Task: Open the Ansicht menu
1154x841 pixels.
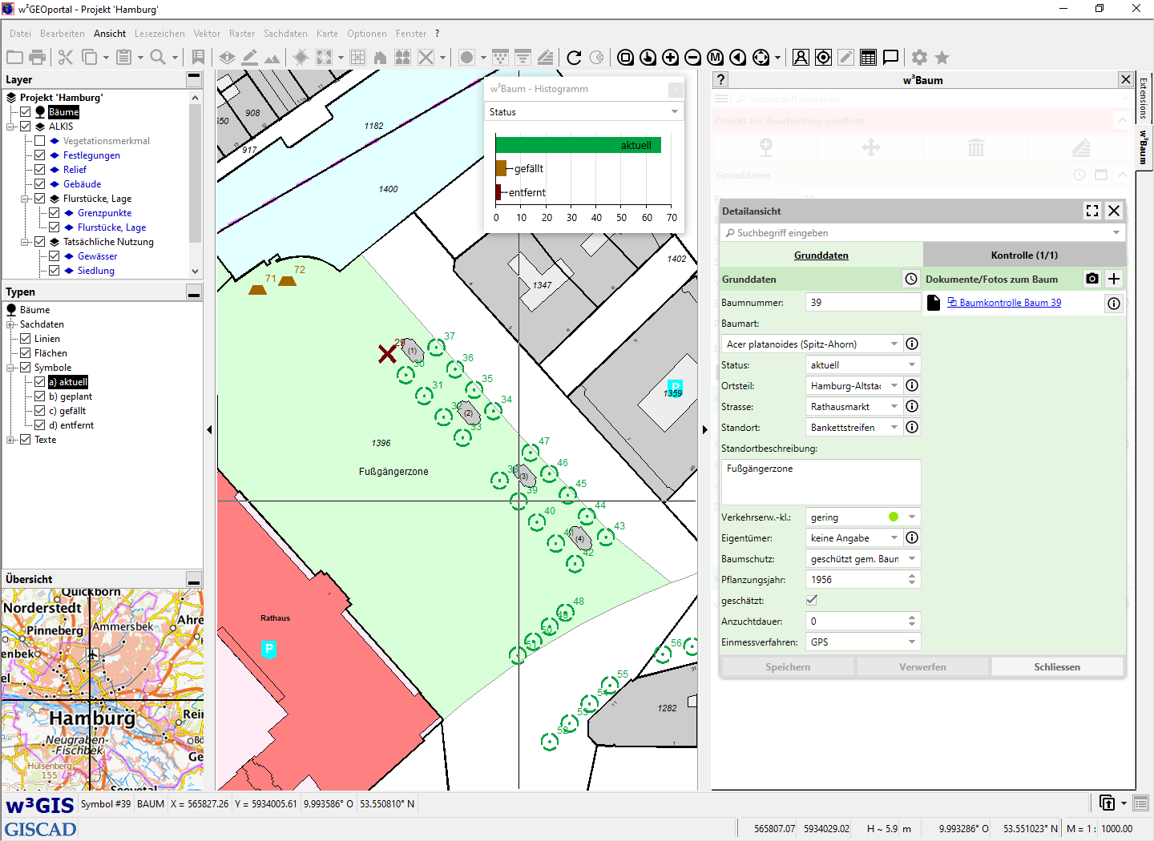Action: [110, 34]
